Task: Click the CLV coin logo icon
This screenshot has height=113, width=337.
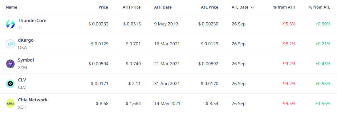Action: (x=10, y=84)
